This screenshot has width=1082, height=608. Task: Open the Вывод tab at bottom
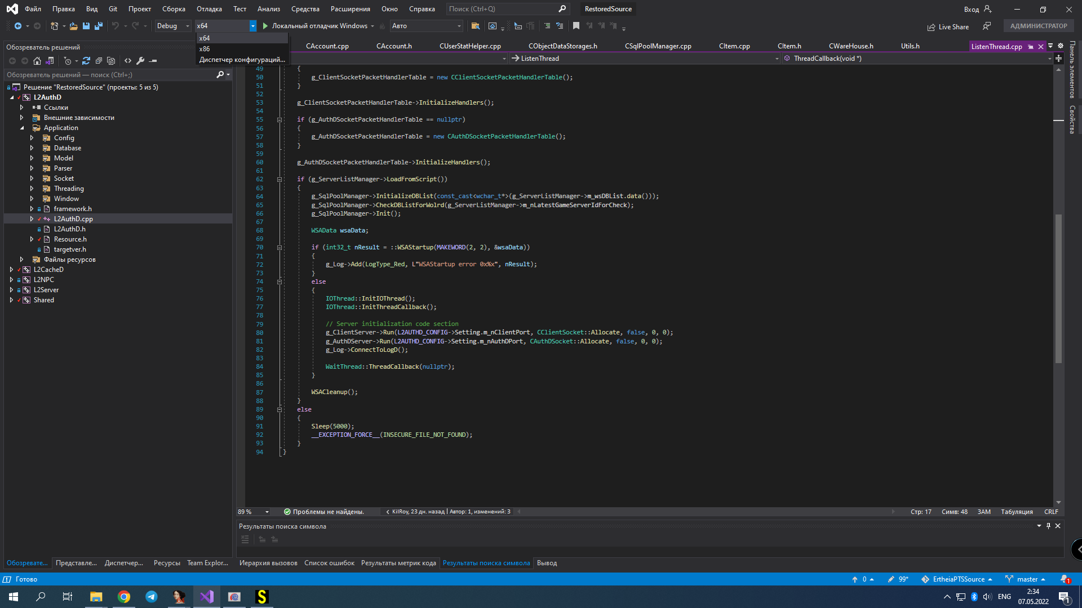[x=547, y=563]
